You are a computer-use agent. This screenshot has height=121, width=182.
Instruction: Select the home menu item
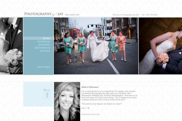coord(46,38)
